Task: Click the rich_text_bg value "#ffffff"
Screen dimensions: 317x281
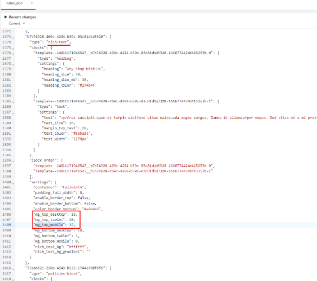Action: [77, 247]
